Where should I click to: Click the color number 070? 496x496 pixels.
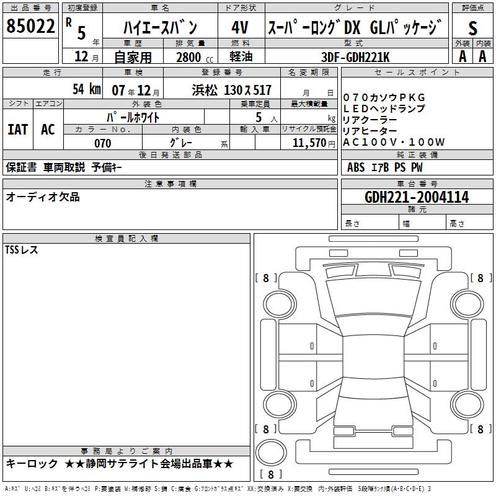(103, 143)
